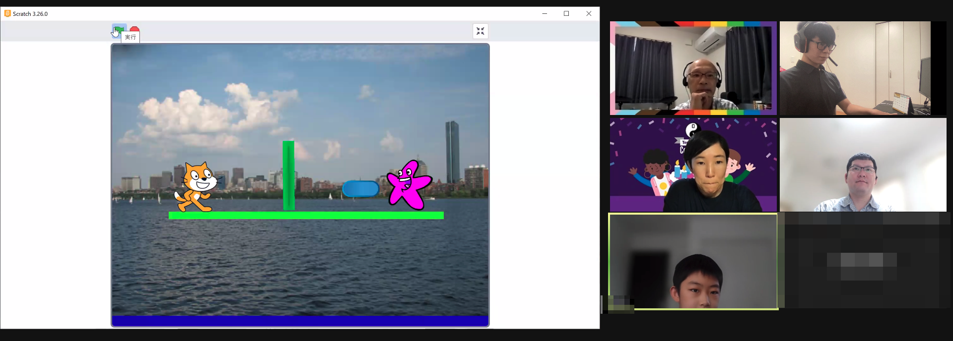Stop the project with the red stop button
953x341 pixels.
click(x=135, y=29)
